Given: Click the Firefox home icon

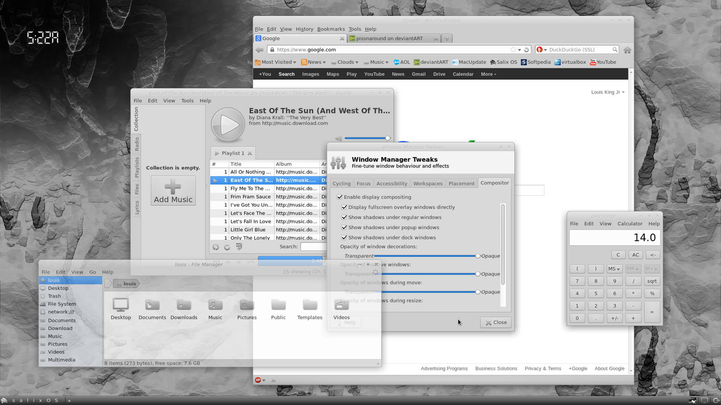Looking at the screenshot, I should pyautogui.click(x=627, y=50).
